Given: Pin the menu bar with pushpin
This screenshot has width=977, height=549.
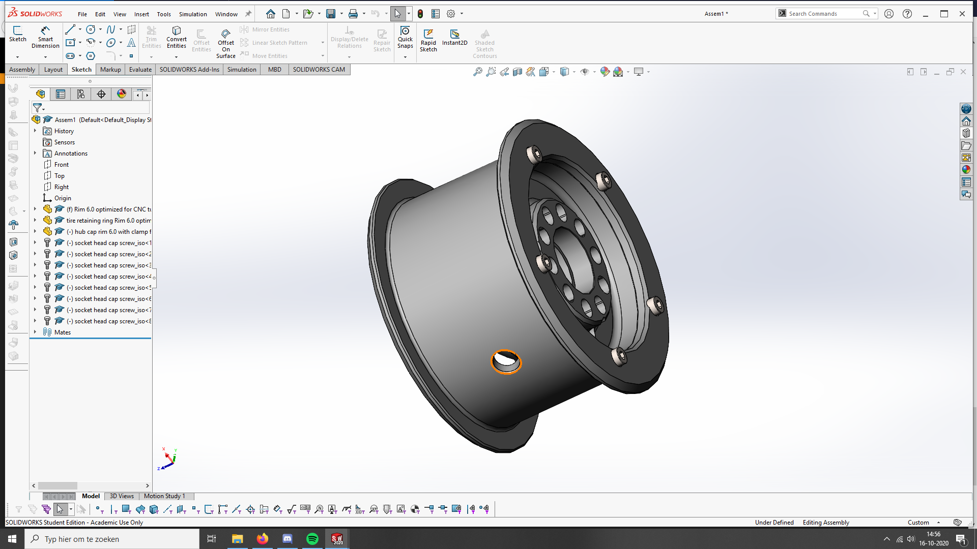Looking at the screenshot, I should click(x=248, y=14).
